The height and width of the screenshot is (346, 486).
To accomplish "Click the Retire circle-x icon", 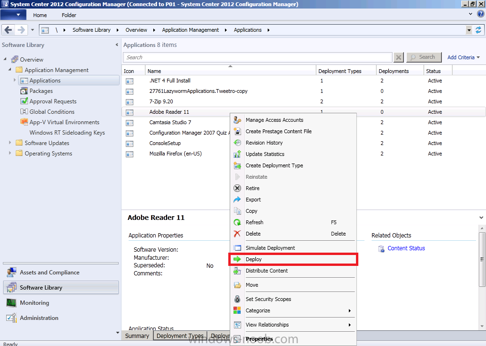I will [x=237, y=188].
